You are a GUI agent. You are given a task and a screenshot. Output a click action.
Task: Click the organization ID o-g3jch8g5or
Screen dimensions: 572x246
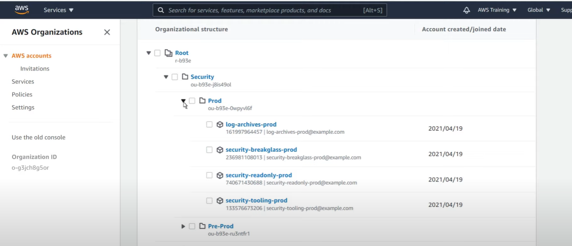coord(30,168)
